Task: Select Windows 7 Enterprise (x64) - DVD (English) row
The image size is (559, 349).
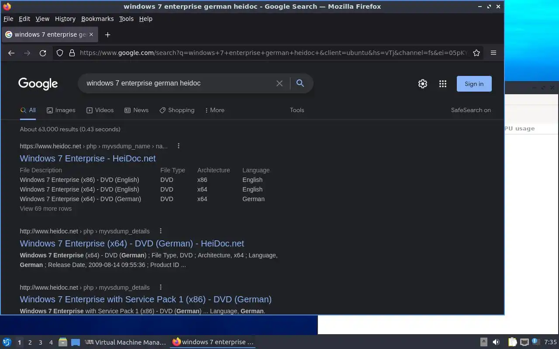Action: (x=145, y=189)
